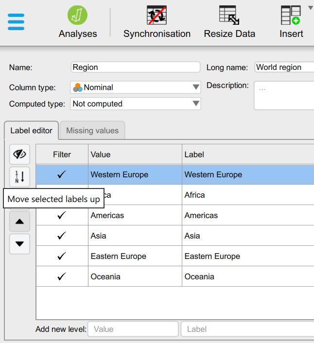The height and width of the screenshot is (343, 314).
Task: Click the Analyses icon
Action: (x=77, y=16)
